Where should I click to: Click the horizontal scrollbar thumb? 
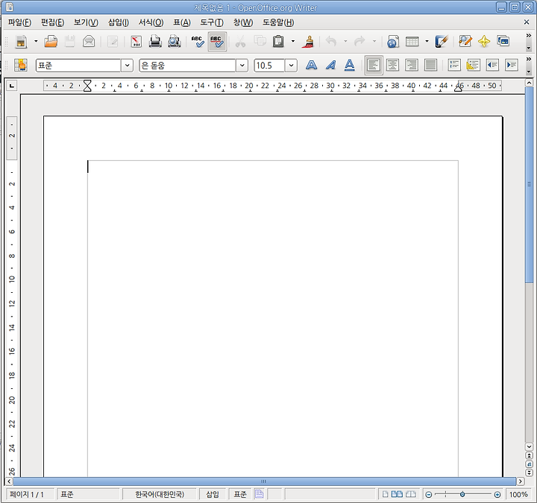coord(264,481)
